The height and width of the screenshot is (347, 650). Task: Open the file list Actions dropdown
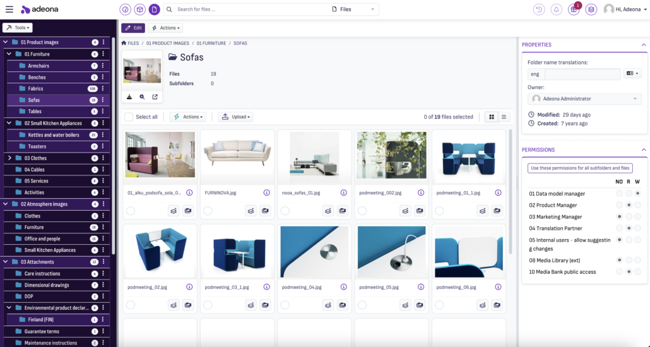[x=188, y=117]
